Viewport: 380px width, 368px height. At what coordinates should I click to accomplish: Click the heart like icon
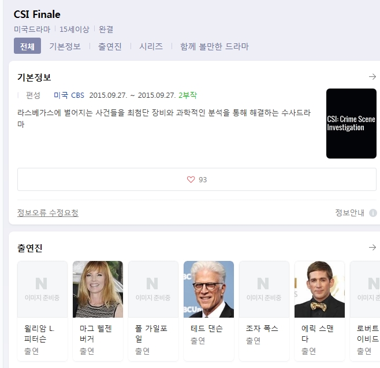pyautogui.click(x=191, y=179)
